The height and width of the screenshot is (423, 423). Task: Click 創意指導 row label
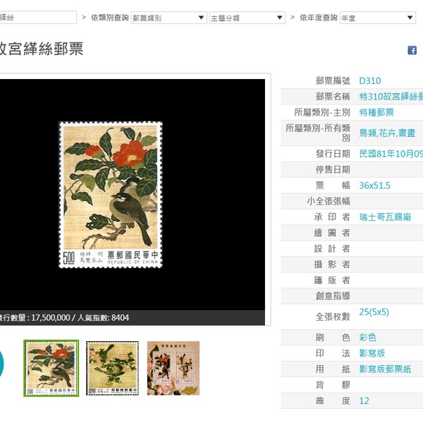coord(333,296)
